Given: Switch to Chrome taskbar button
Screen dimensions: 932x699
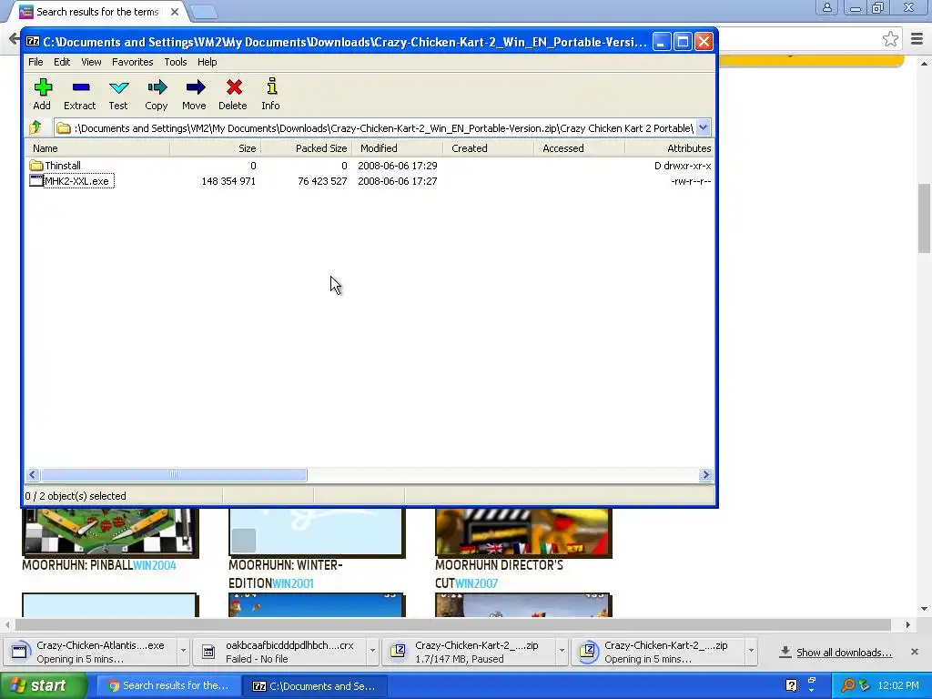Looking at the screenshot, I should point(168,685).
